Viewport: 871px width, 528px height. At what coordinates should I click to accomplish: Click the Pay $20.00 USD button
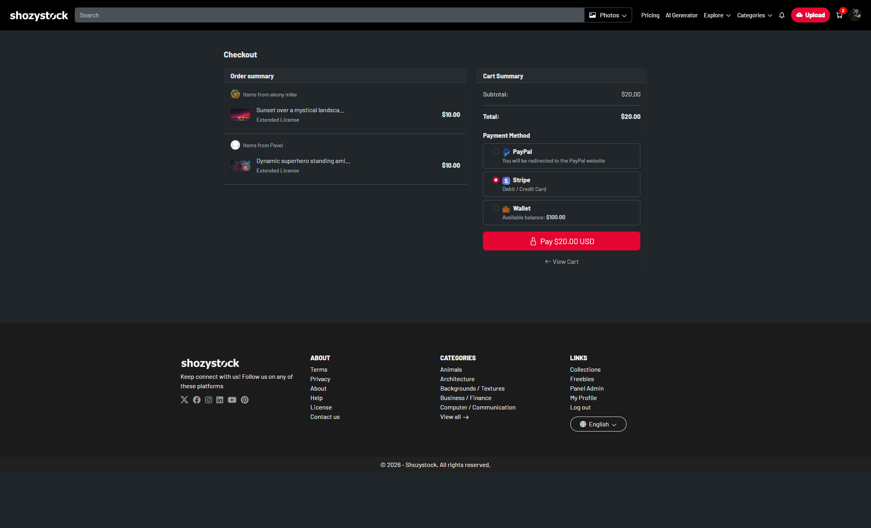[561, 241]
